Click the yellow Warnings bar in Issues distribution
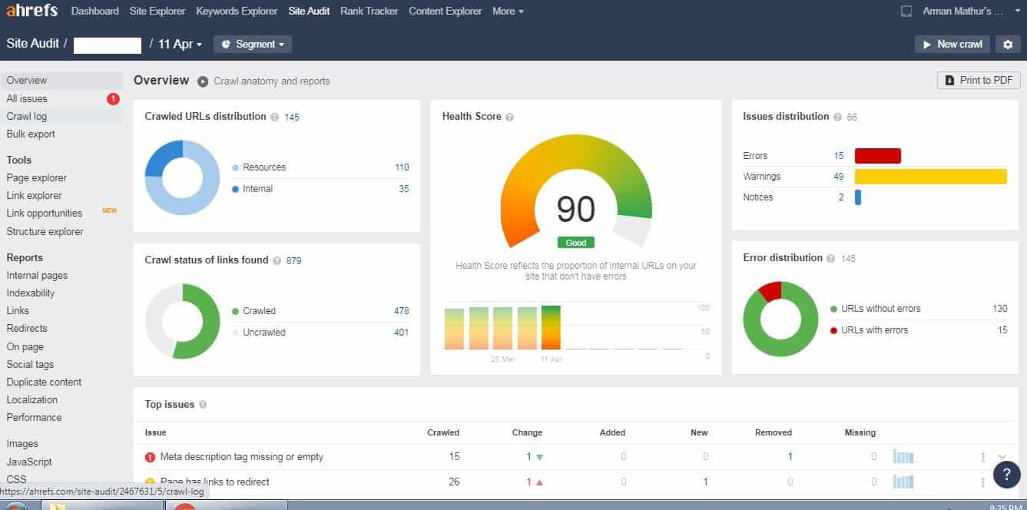The image size is (1027, 510). tap(930, 177)
